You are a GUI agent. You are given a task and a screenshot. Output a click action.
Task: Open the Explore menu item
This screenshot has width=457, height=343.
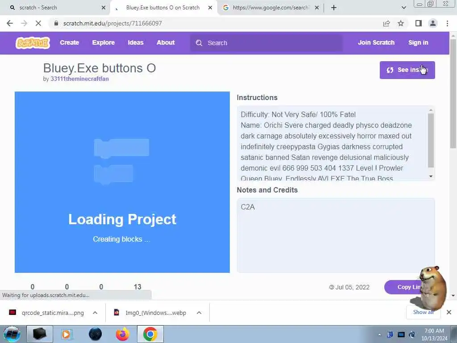pos(104,42)
